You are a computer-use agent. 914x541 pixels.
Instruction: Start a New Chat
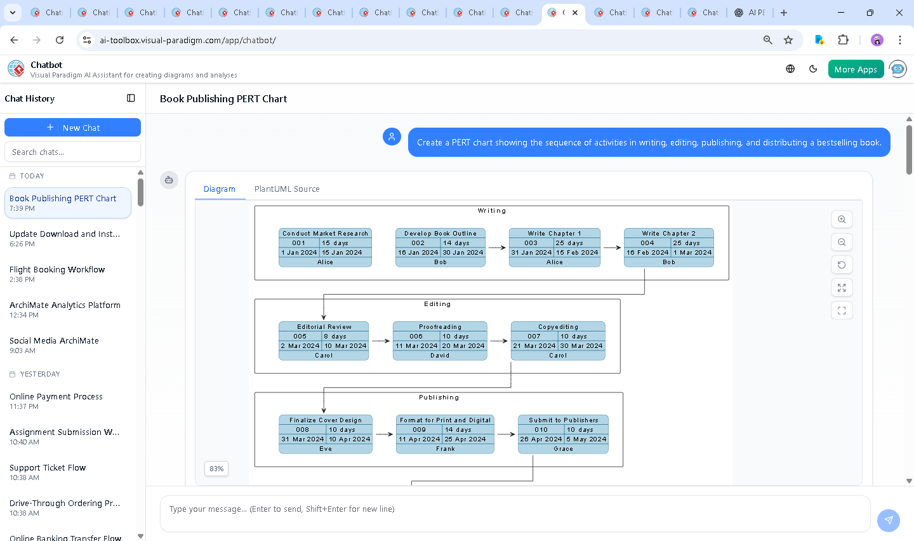coord(72,127)
